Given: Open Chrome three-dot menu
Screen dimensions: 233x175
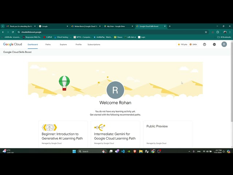Looking at the screenshot, I should point(230,32).
